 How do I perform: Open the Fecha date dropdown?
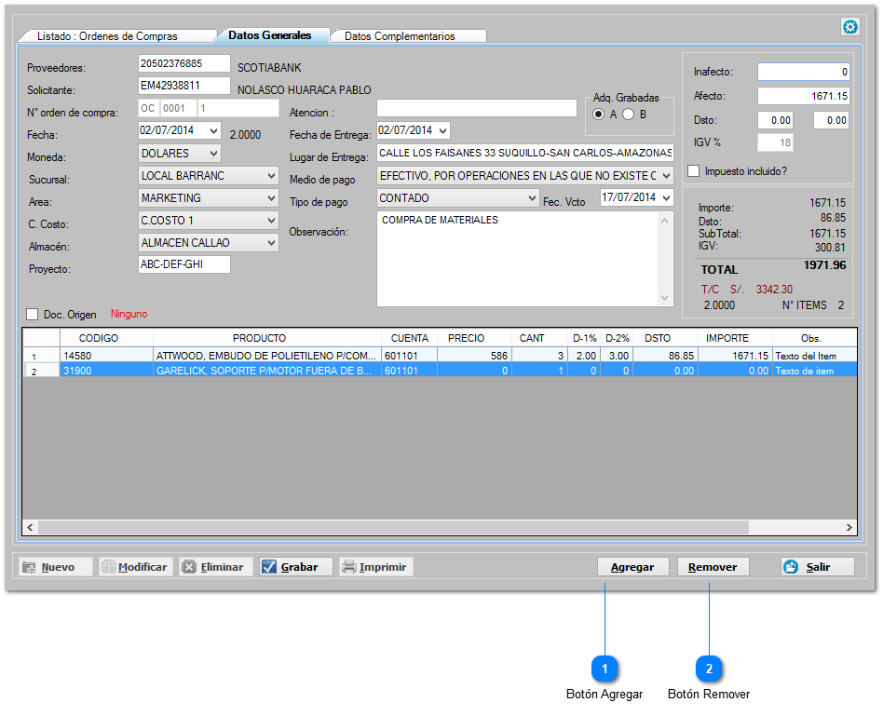213,130
